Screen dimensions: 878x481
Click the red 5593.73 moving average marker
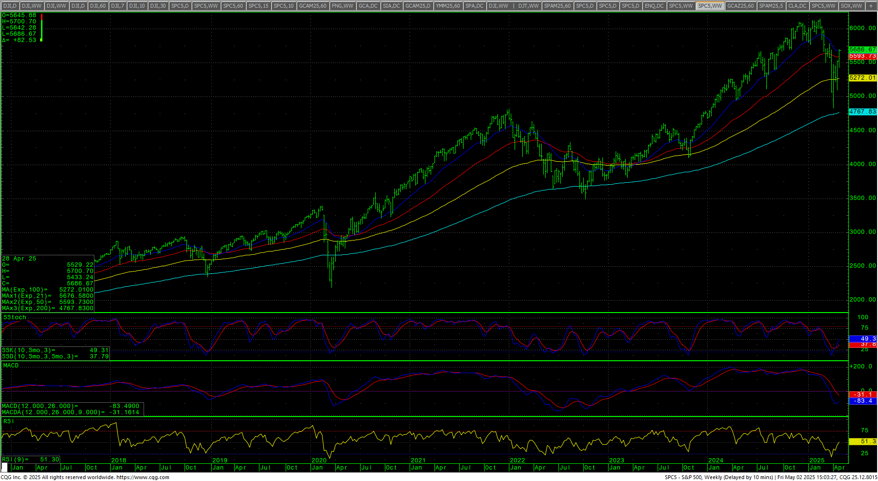pyautogui.click(x=863, y=56)
